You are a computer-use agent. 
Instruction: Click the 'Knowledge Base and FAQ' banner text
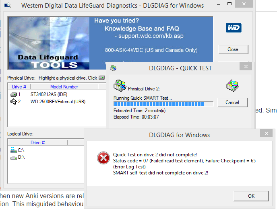point(142,29)
